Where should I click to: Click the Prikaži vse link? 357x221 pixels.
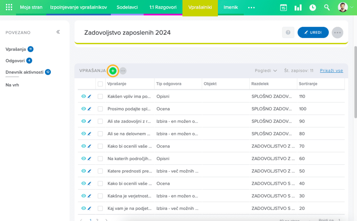[x=331, y=71]
